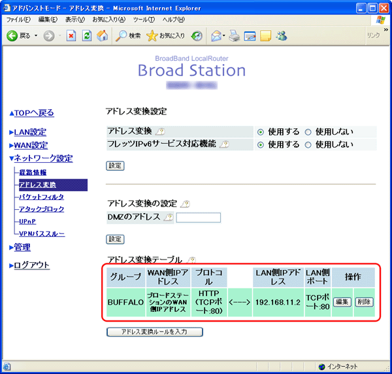Select the アドレス変換 sidebar item
Viewport: 392px width, 374px height.
pos(54,185)
